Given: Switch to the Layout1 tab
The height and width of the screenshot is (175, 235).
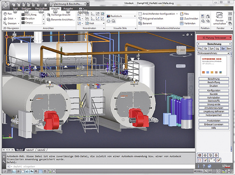Looking at the screenshot, I should [30, 150].
